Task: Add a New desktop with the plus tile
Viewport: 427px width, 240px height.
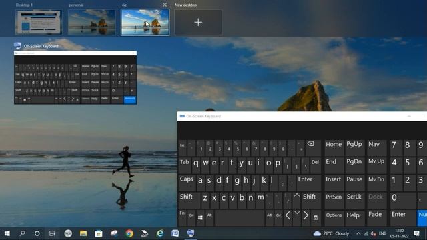Action: pos(198,22)
